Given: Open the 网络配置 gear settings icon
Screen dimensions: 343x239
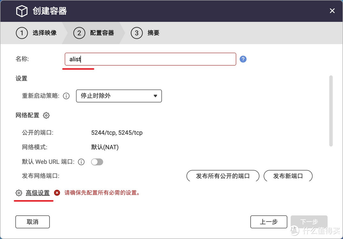Looking at the screenshot, I should (x=46, y=116).
